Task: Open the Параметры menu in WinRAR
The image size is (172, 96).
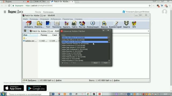Action: point(68,19)
